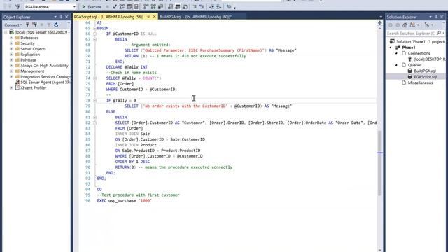The image size is (448, 252).
Task: Click the pin icon on PGAScript.sql tab
Action: click(148, 17)
